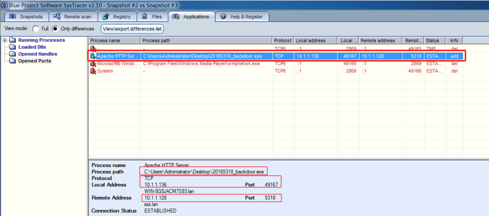Click 10.1.1.128 remote address in details pane

click(x=156, y=198)
